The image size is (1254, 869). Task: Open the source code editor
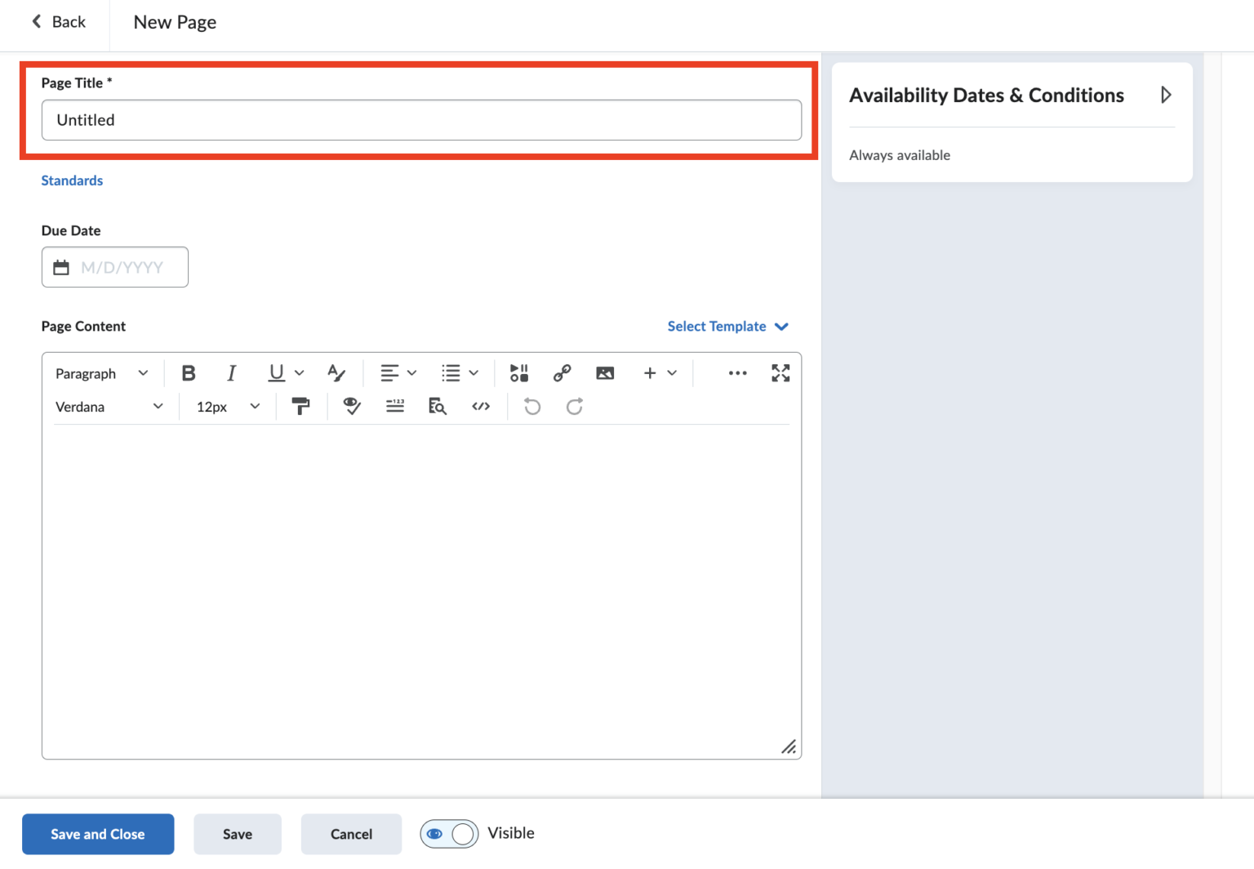coord(481,406)
